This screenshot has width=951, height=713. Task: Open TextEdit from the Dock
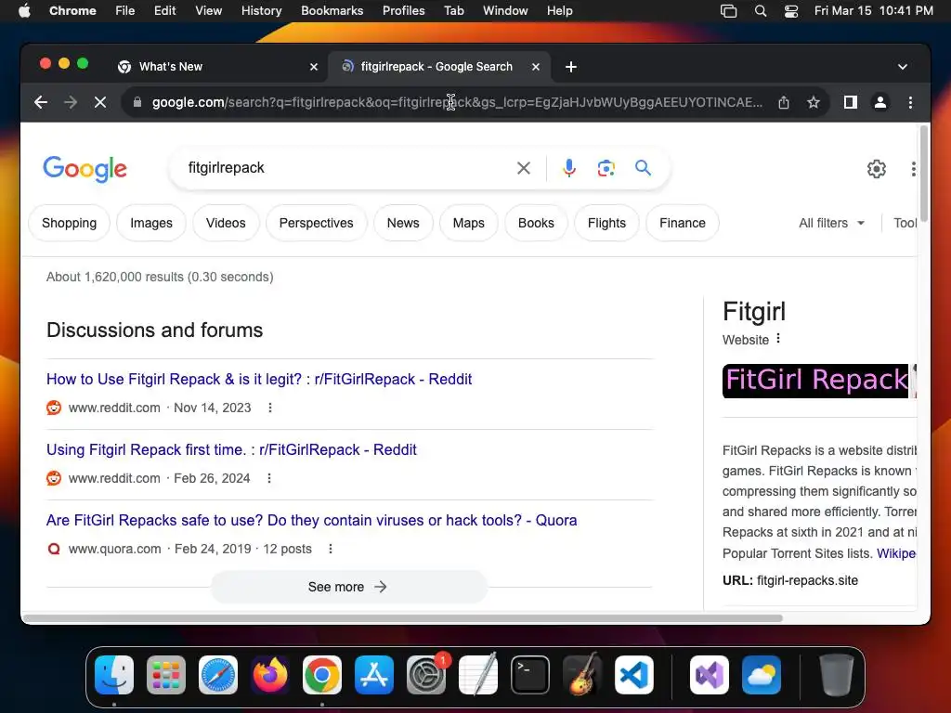pyautogui.click(x=478, y=675)
